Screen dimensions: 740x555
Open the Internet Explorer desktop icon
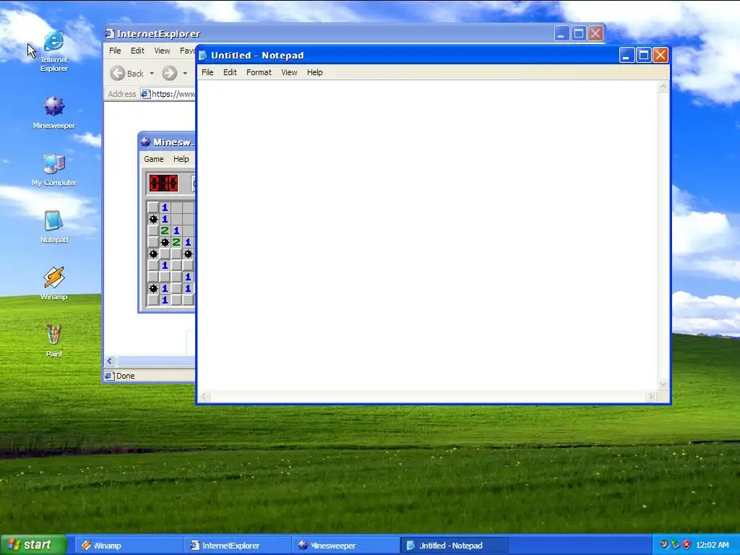[x=53, y=51]
